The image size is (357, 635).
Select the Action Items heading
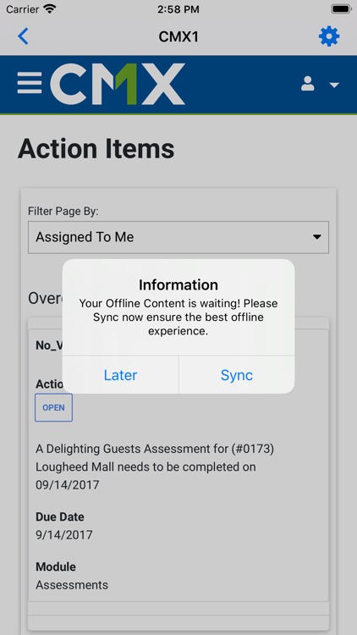(x=96, y=149)
